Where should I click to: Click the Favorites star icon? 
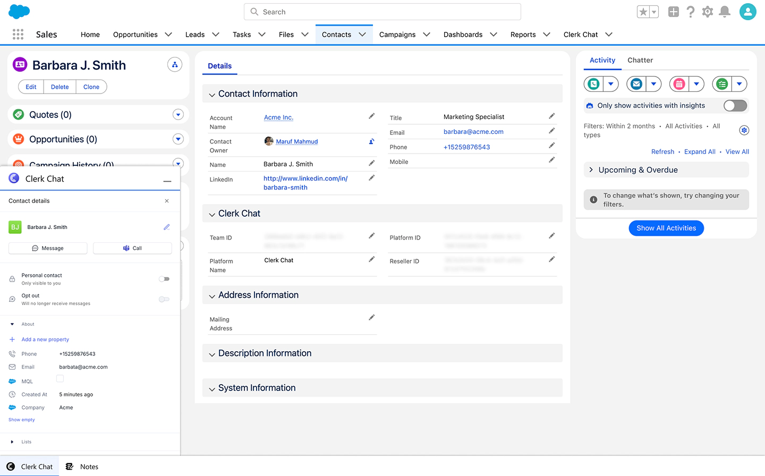pyautogui.click(x=643, y=12)
